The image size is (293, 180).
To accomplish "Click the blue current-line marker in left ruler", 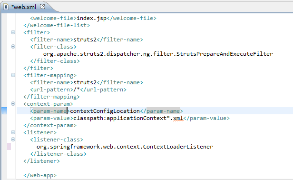I will [x=4, y=111].
